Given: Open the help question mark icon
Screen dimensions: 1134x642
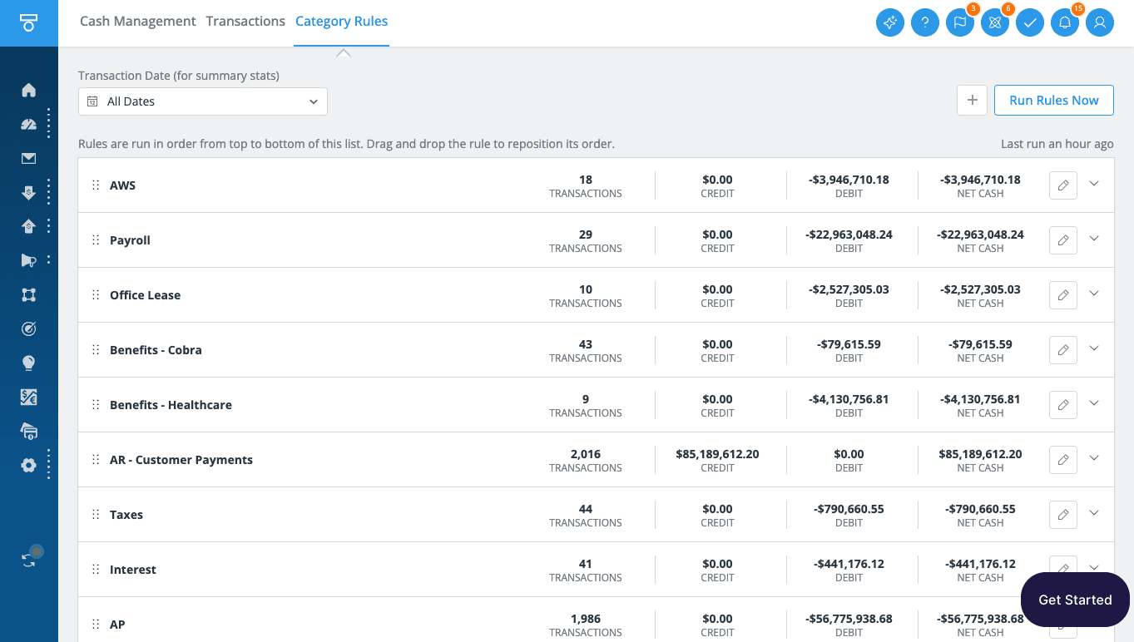Looking at the screenshot, I should pyautogui.click(x=924, y=22).
